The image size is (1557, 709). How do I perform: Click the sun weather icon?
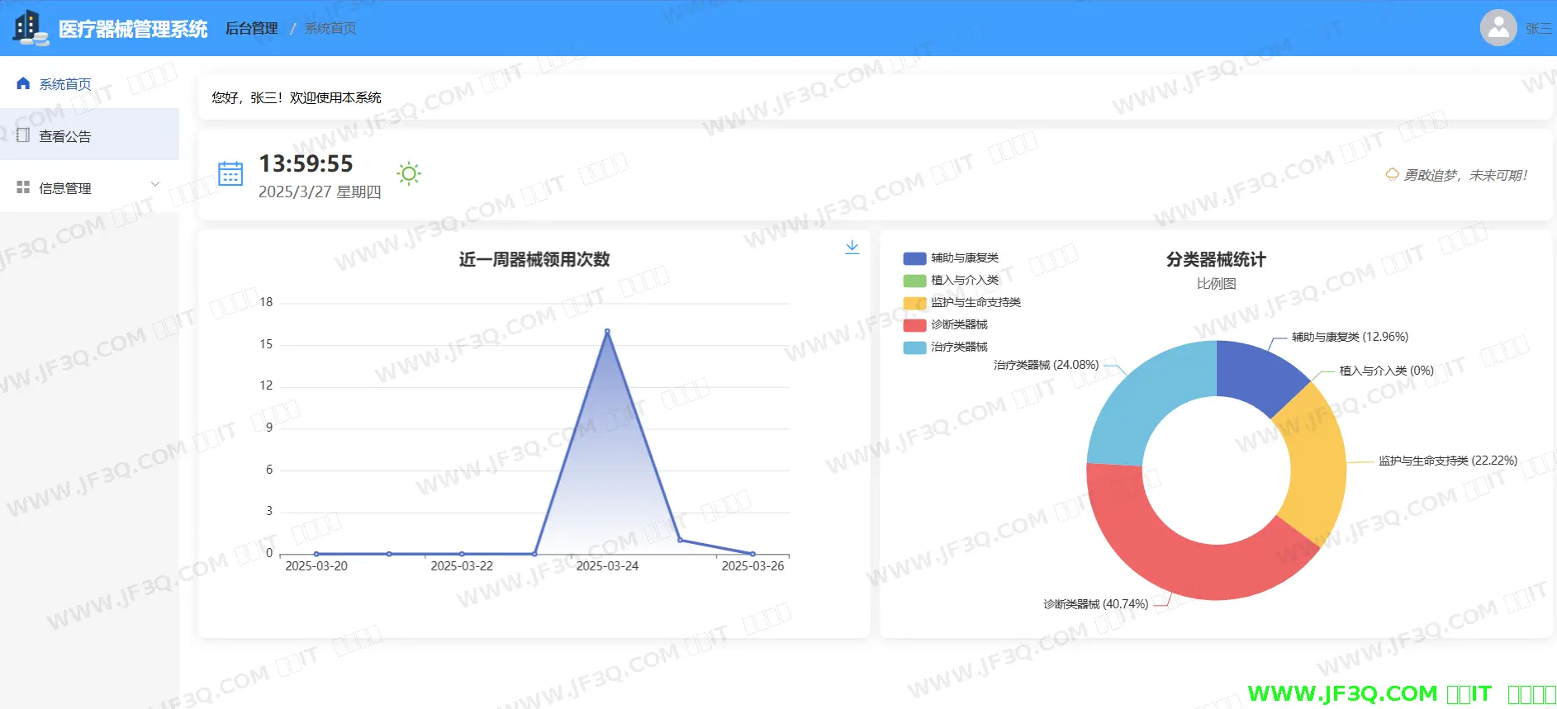click(408, 173)
